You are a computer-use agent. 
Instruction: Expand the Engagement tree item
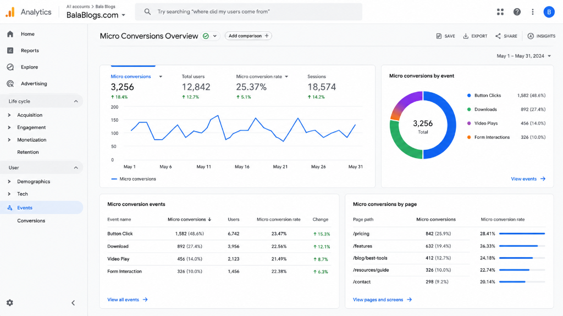tap(9, 127)
